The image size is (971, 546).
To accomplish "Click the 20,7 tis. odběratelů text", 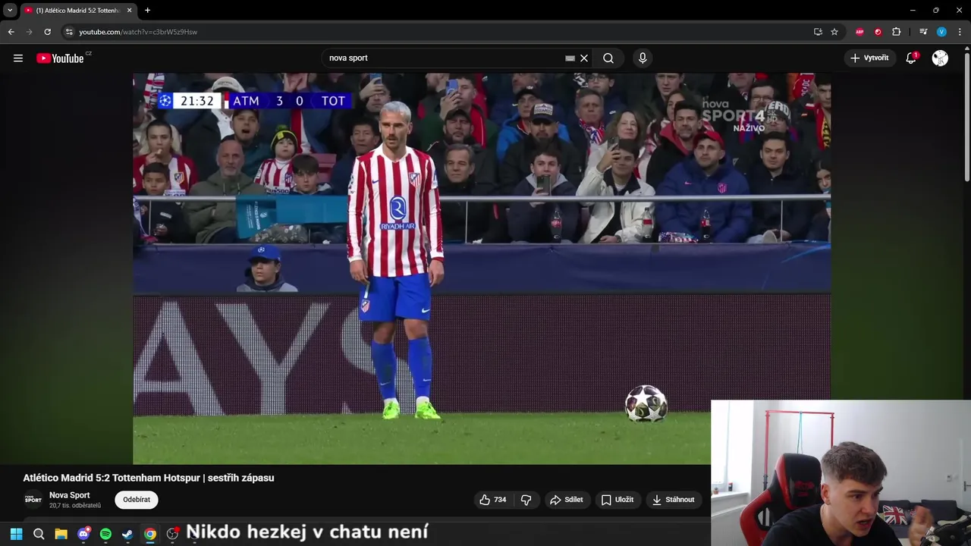I will tap(75, 506).
